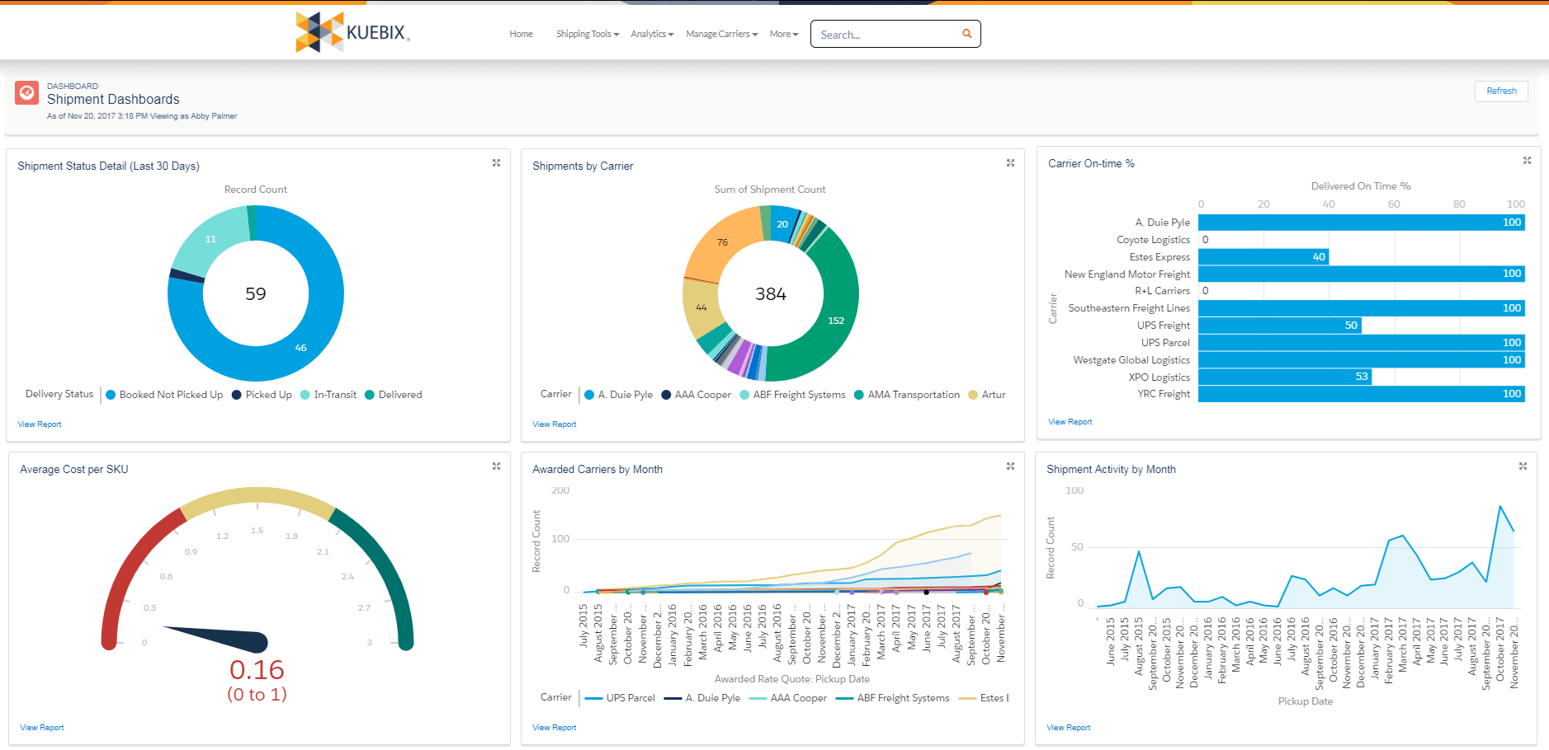Expand the Shipment Activity by Month chart
The width and height of the screenshot is (1549, 750).
tap(1523, 466)
